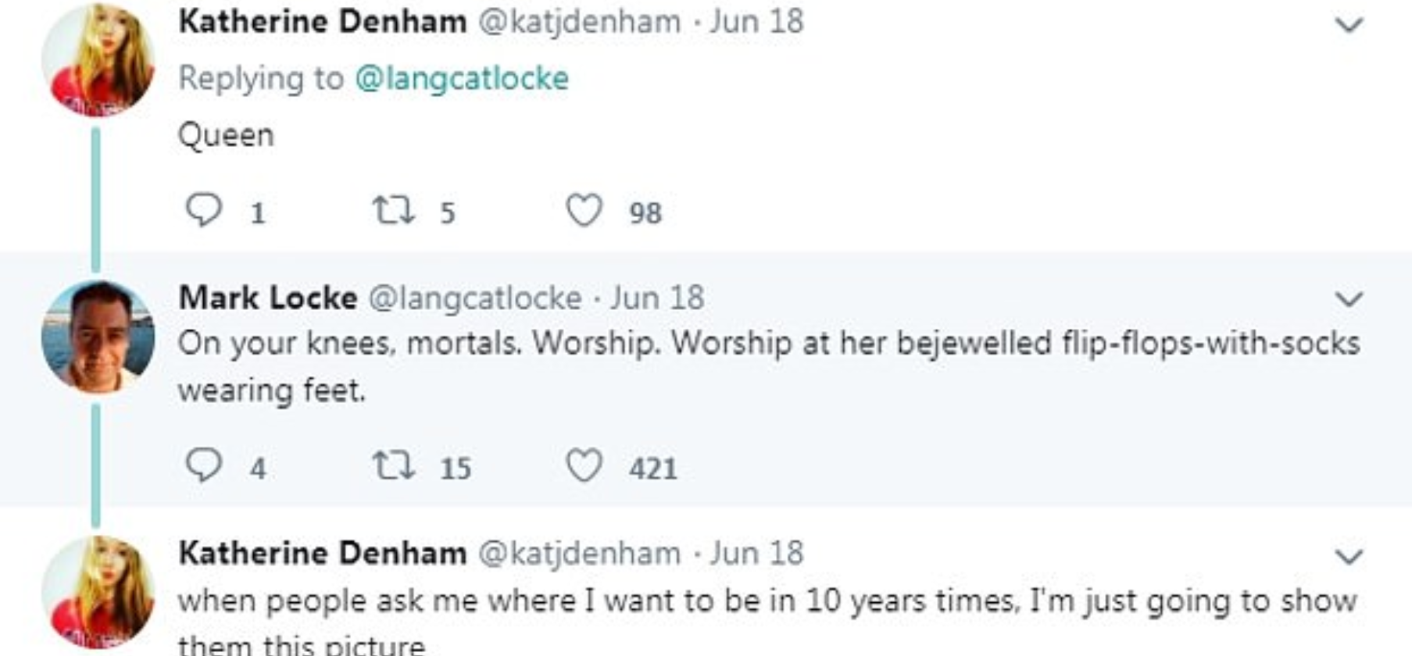Image resolution: width=1412 pixels, height=656 pixels.
Task: Click Katherine Denham's avatar on the bottom tweet
Action: pos(98,591)
